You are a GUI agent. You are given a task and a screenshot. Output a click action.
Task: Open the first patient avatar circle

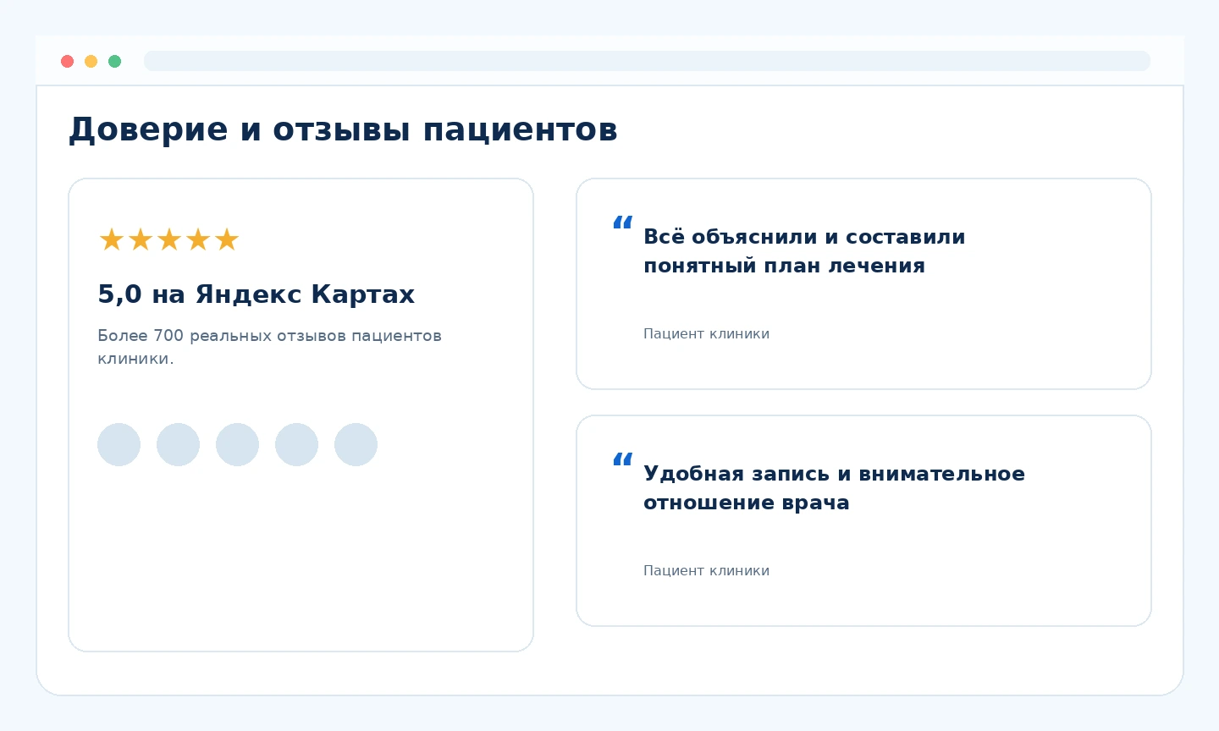119,444
